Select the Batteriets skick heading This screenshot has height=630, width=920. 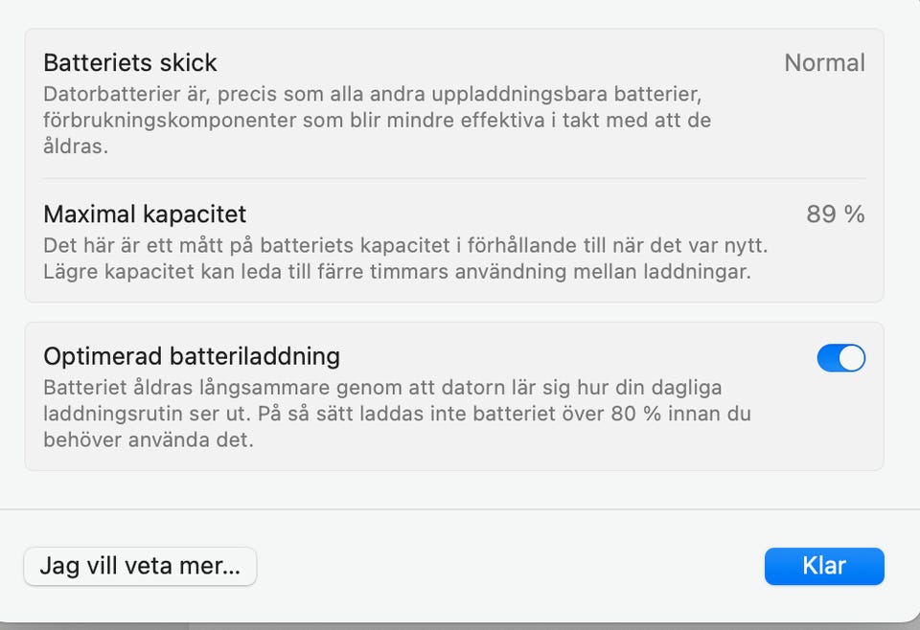pyautogui.click(x=130, y=63)
